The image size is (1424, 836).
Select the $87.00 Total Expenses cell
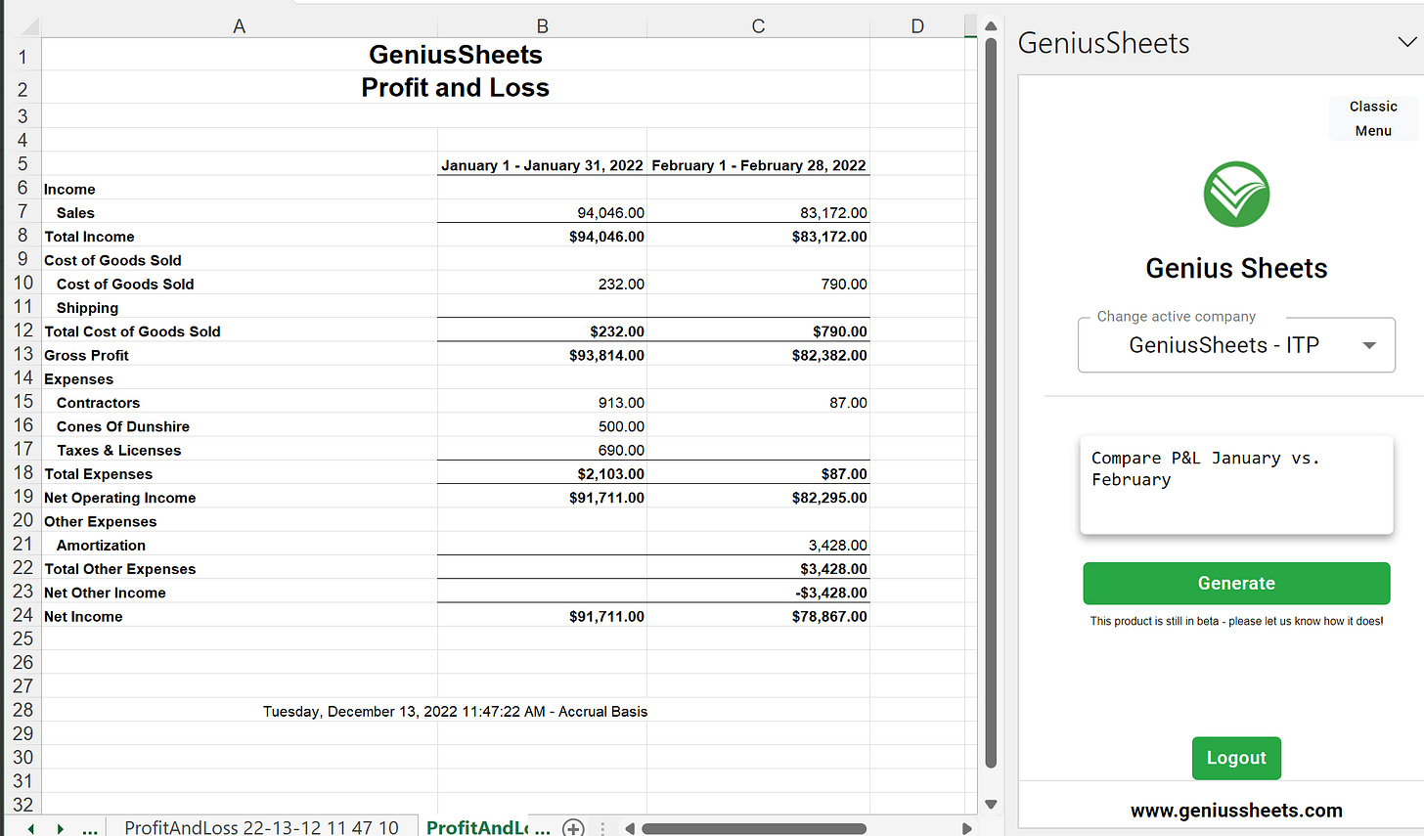758,473
